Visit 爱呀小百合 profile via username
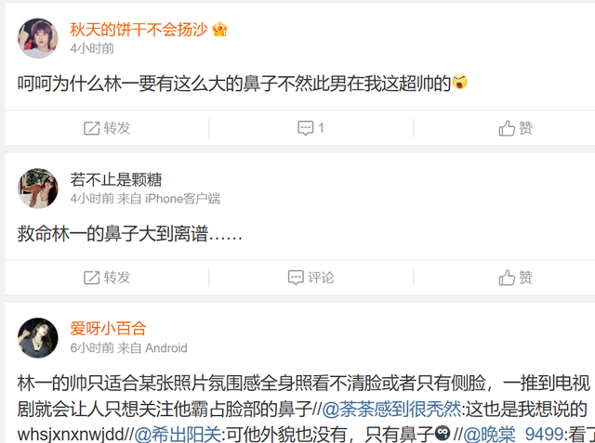This screenshot has height=443, width=595. click(108, 328)
